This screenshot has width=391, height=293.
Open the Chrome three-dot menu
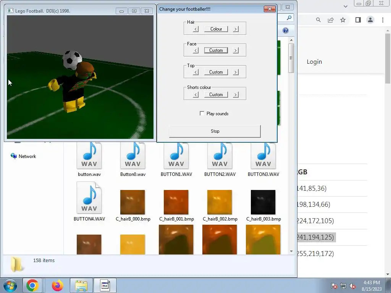383,20
